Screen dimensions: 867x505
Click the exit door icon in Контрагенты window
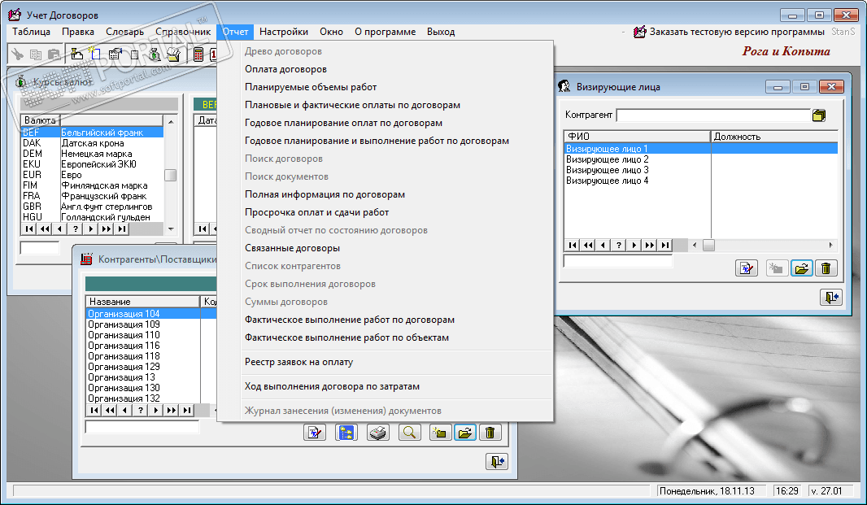point(497,461)
